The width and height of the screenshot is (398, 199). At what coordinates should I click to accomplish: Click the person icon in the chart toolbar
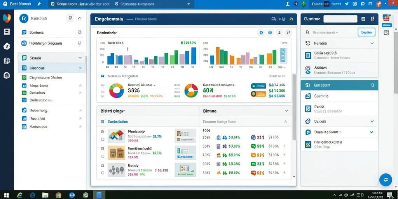[279, 33]
